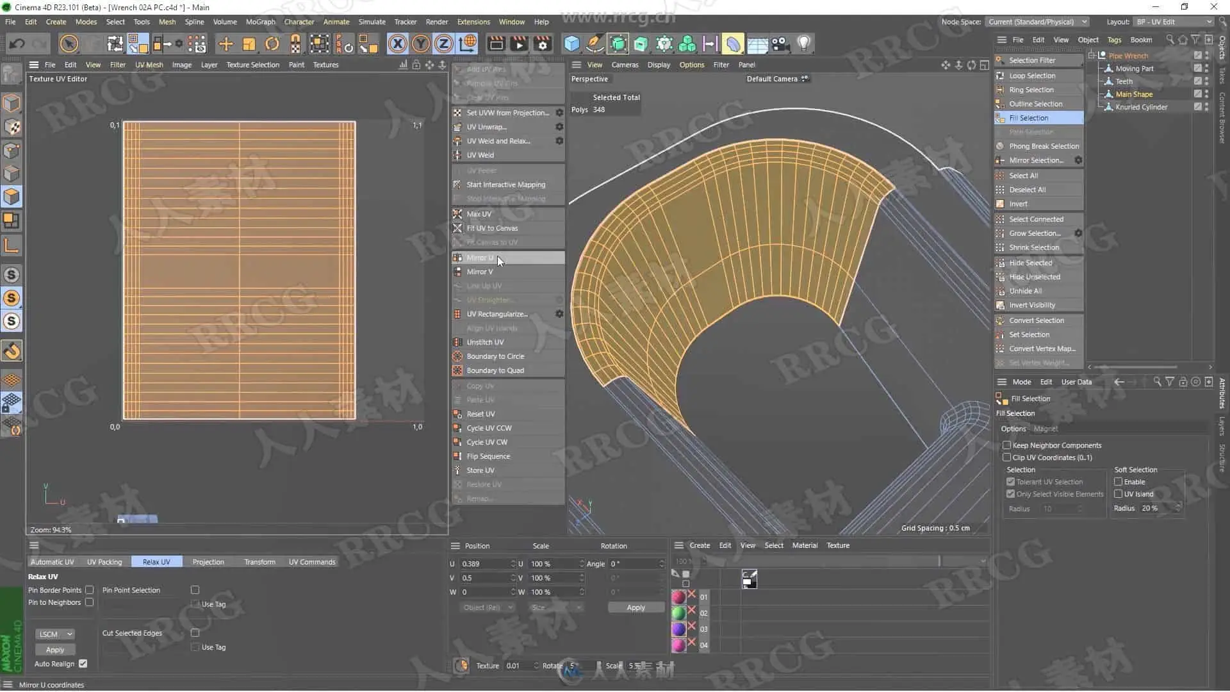Image resolution: width=1230 pixels, height=692 pixels.
Task: Select the Rotate tool in toolbar
Action: point(272,44)
